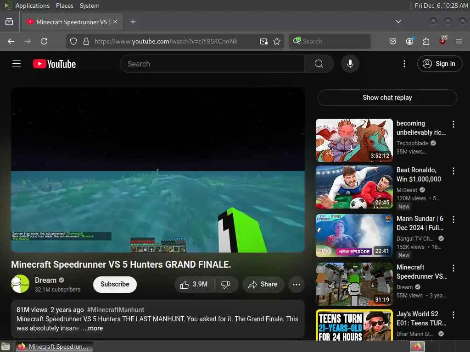Bookmark this page with the star
Image resolution: width=470 pixels, height=352 pixels.
tap(277, 41)
